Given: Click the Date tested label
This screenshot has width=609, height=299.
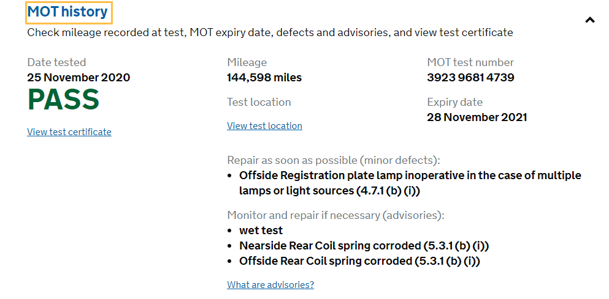Looking at the screenshot, I should pyautogui.click(x=56, y=62).
